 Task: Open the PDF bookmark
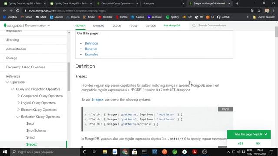click(187, 17)
